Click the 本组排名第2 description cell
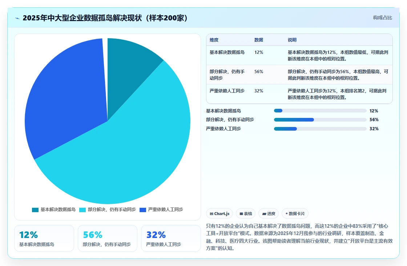 coord(337,94)
